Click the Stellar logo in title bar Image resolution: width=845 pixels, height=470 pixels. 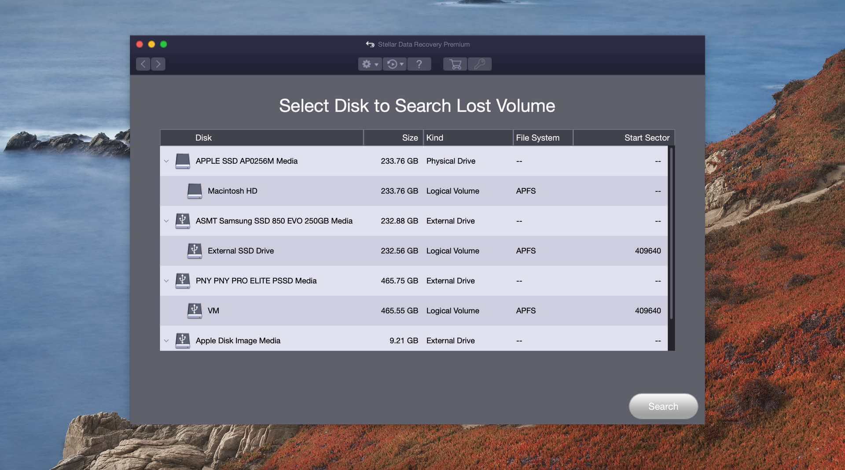tap(370, 44)
